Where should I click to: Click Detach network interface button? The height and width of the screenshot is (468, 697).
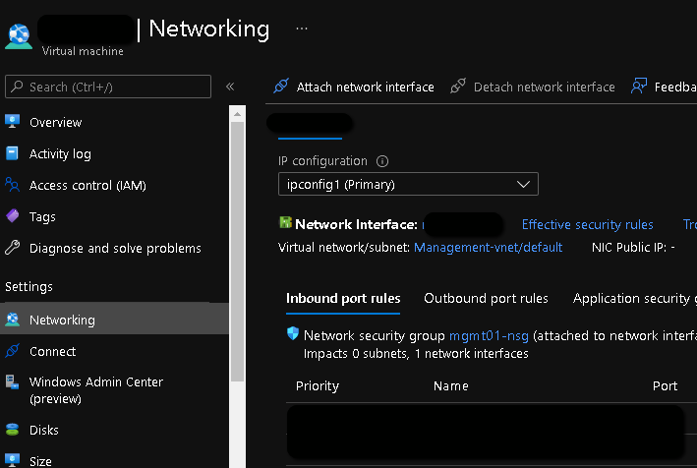(x=533, y=87)
